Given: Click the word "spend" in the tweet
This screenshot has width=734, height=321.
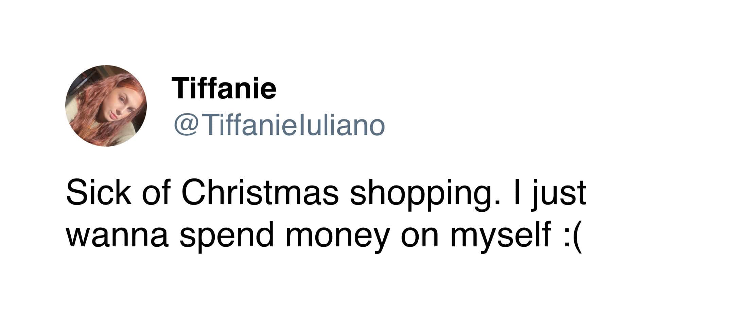Looking at the screenshot, I should [227, 236].
